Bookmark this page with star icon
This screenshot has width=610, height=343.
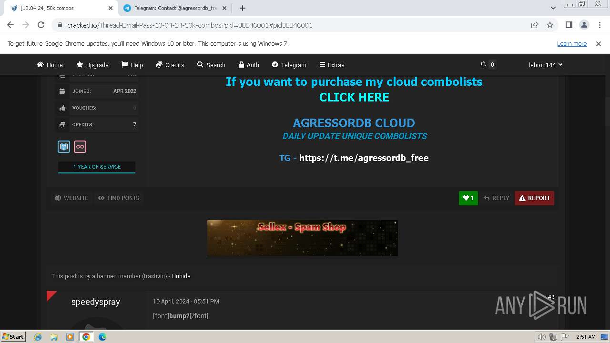click(x=550, y=25)
